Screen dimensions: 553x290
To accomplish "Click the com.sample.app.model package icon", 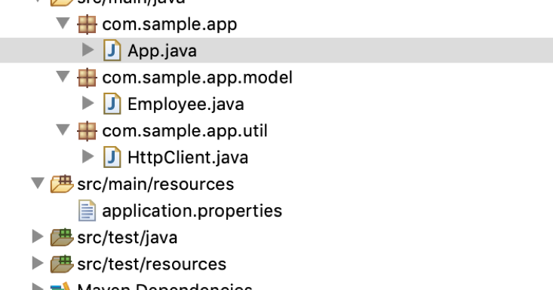I will (87, 78).
